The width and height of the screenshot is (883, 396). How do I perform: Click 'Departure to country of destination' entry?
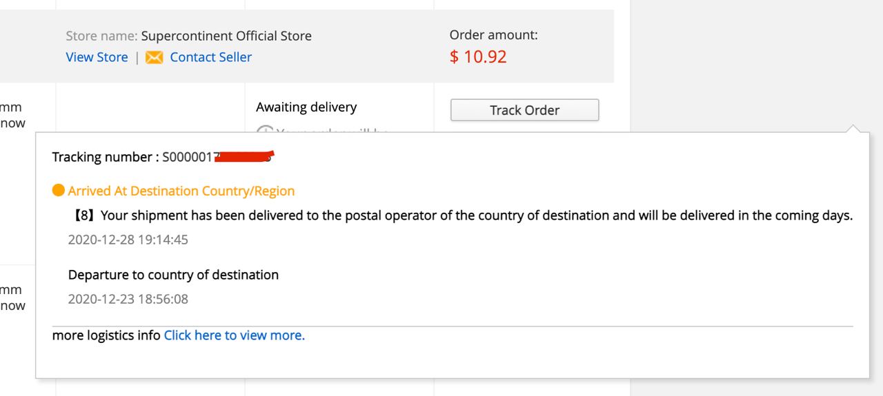coord(173,275)
